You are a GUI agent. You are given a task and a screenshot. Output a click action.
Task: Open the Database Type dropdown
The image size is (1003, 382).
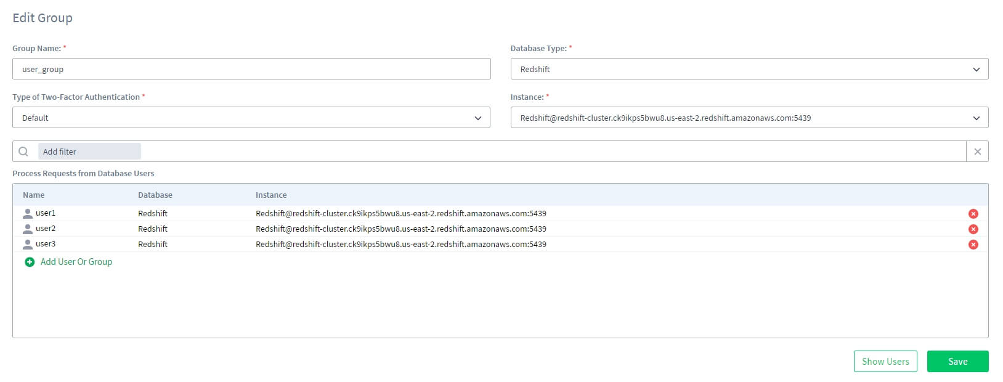(749, 69)
